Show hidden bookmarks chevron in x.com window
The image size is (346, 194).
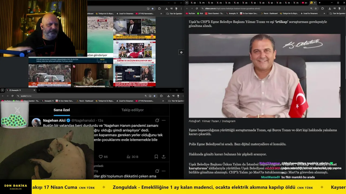(163, 101)
